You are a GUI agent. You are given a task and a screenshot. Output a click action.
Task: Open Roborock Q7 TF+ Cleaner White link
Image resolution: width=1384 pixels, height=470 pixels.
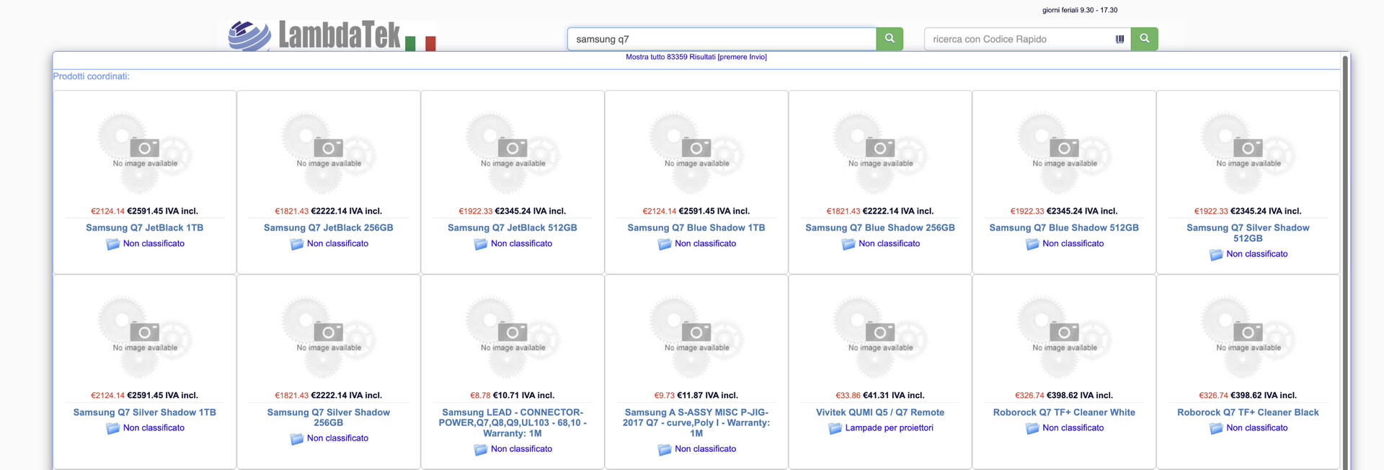[x=1064, y=412]
